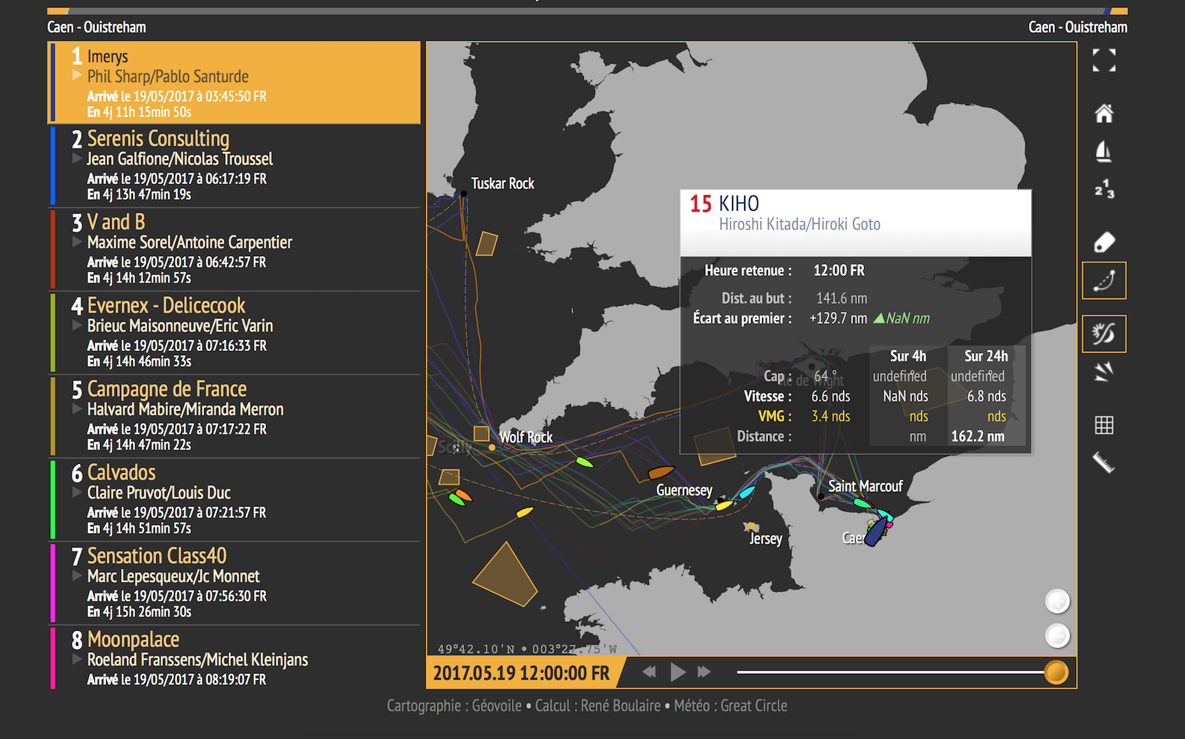Open the 1-2-3 ranking icon
The width and height of the screenshot is (1185, 739).
click(x=1104, y=190)
